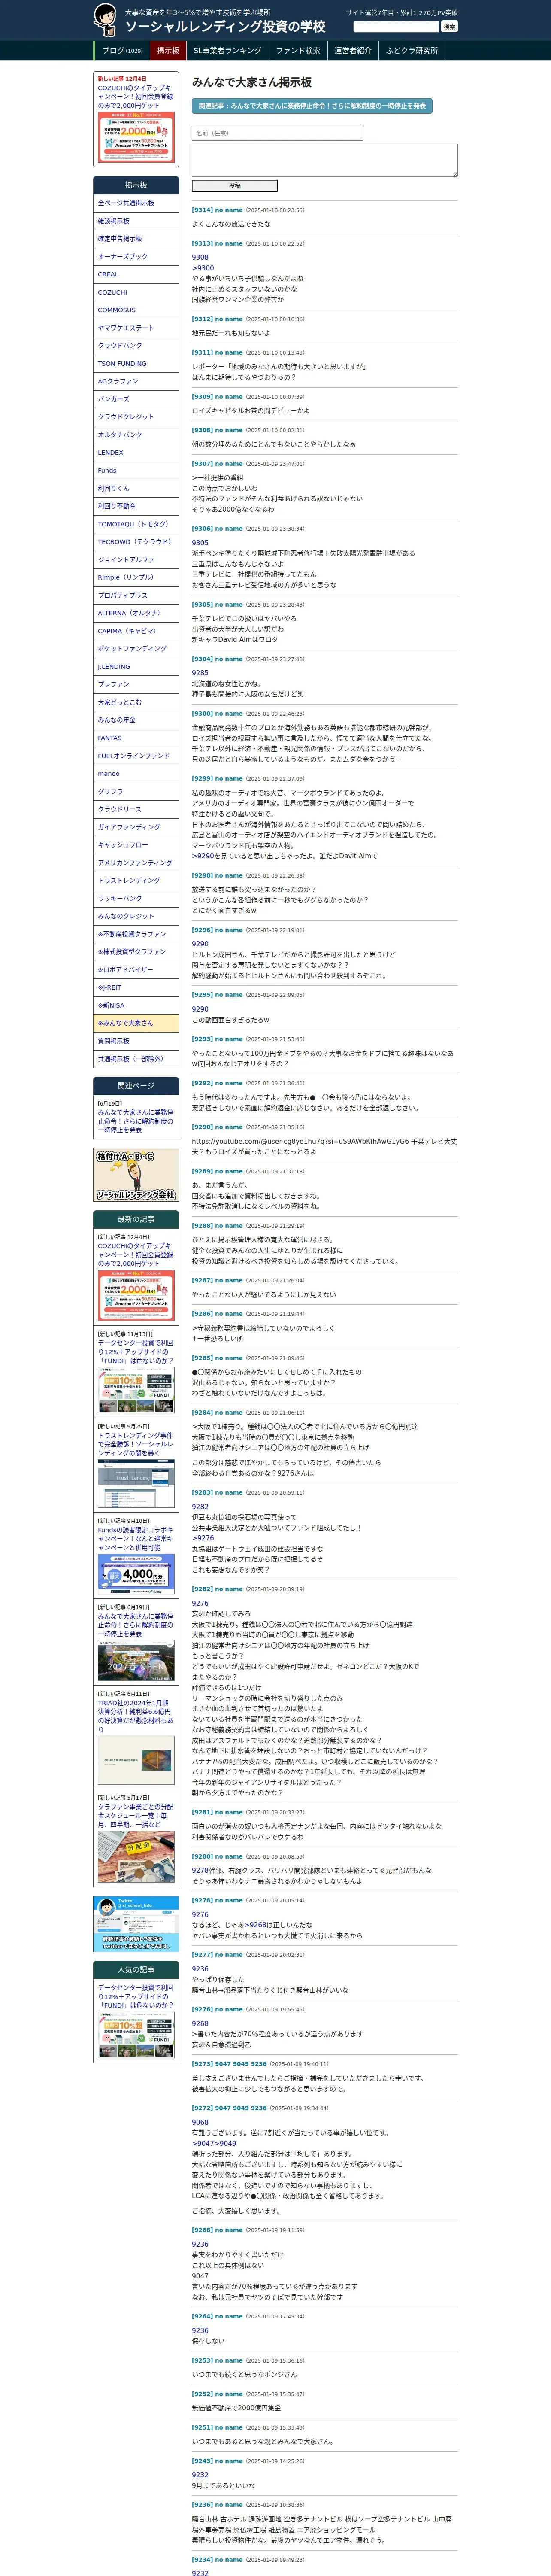Open 共通掲示板（一部除外）link
551x2576 pixels.
tap(136, 1059)
